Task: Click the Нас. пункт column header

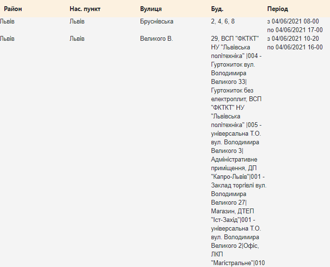Action: coord(84,9)
